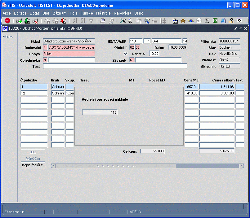Click the enter query question-mark icon
The image size is (250, 218).
click(x=47, y=21)
